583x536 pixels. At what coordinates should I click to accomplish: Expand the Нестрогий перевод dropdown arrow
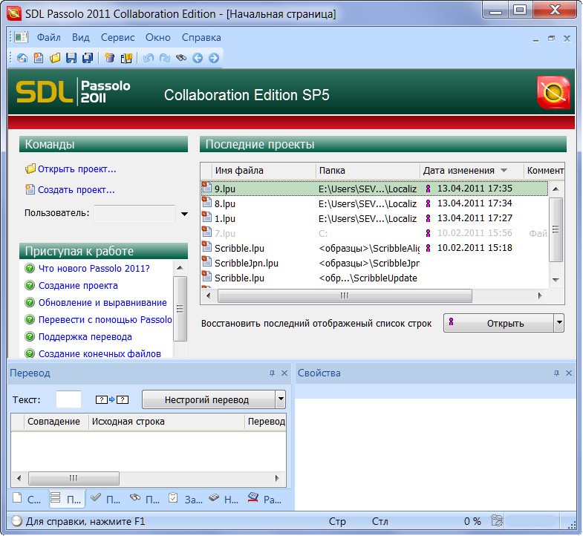coord(281,399)
